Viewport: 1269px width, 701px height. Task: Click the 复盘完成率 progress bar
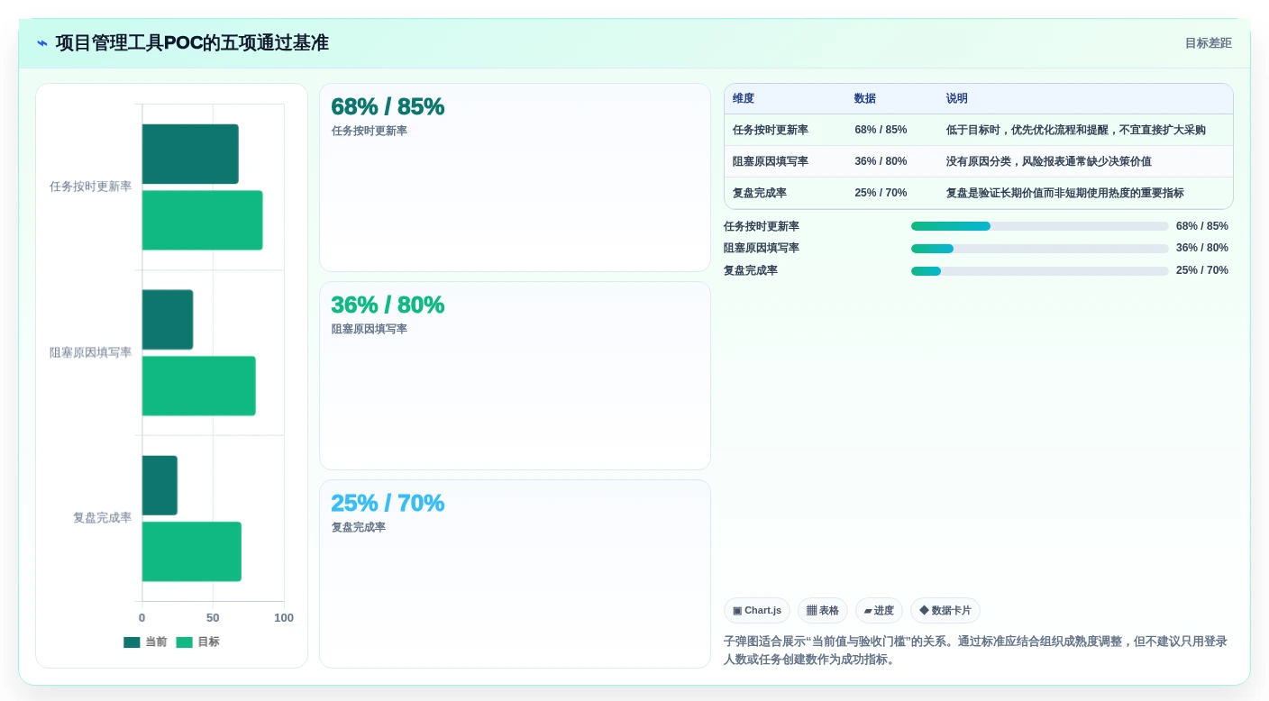(1040, 271)
